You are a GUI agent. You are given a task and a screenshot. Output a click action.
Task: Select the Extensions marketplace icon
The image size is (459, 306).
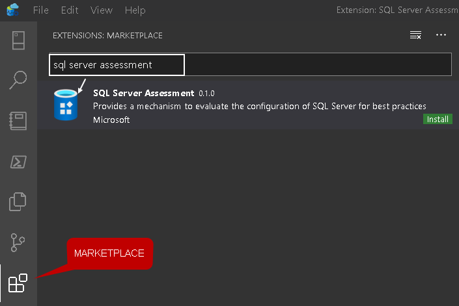[18, 284]
